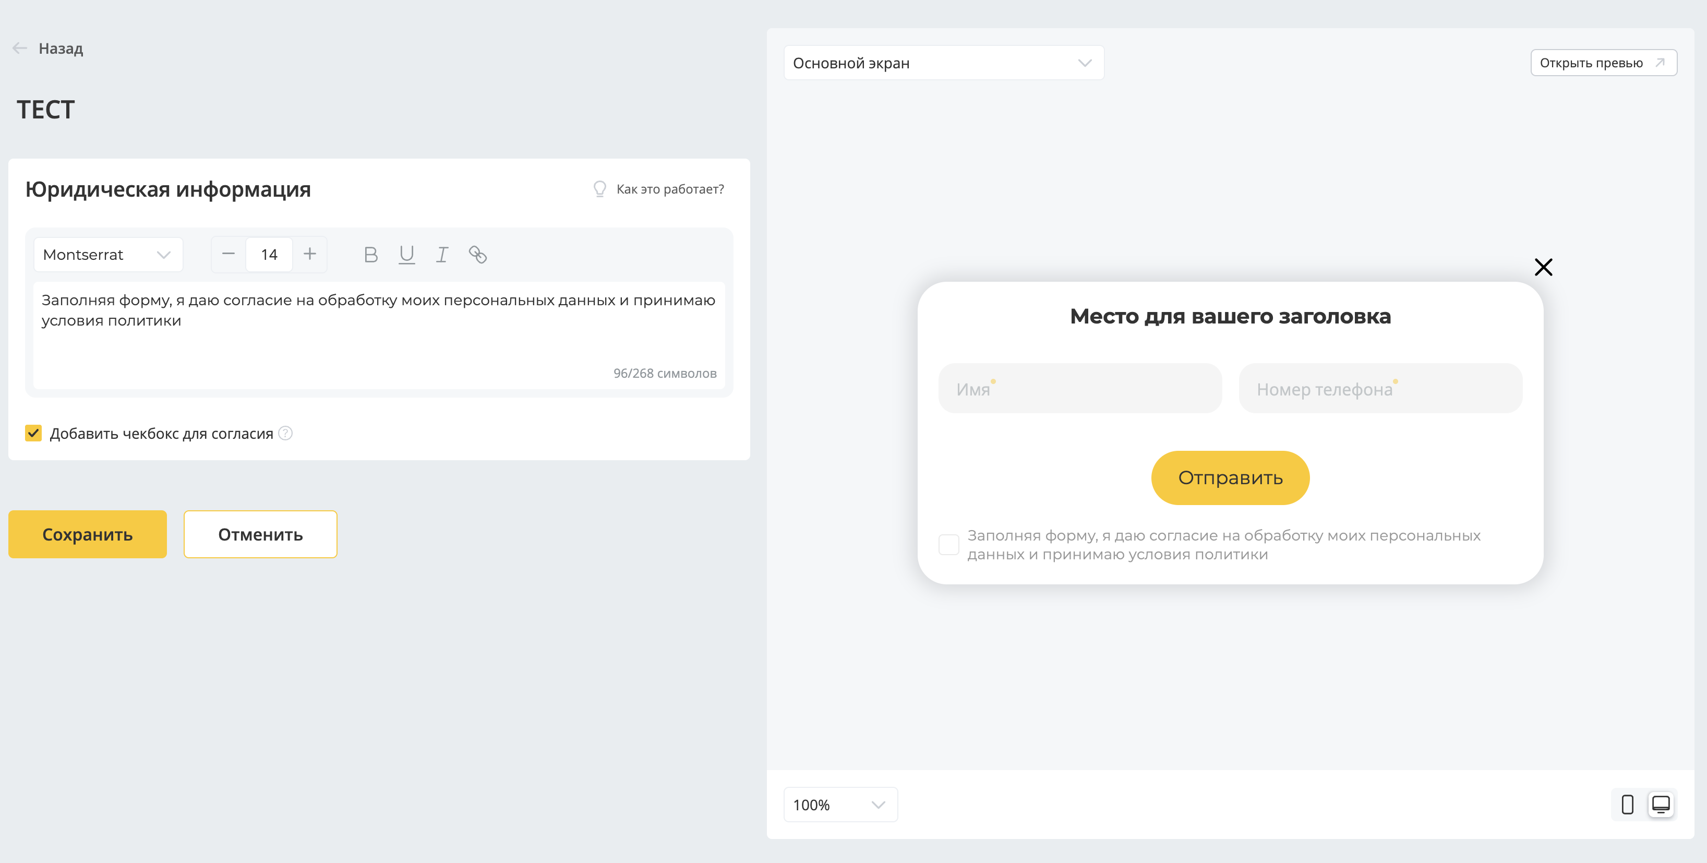
Task: Click the consent text in the preview form
Action: tap(1223, 545)
